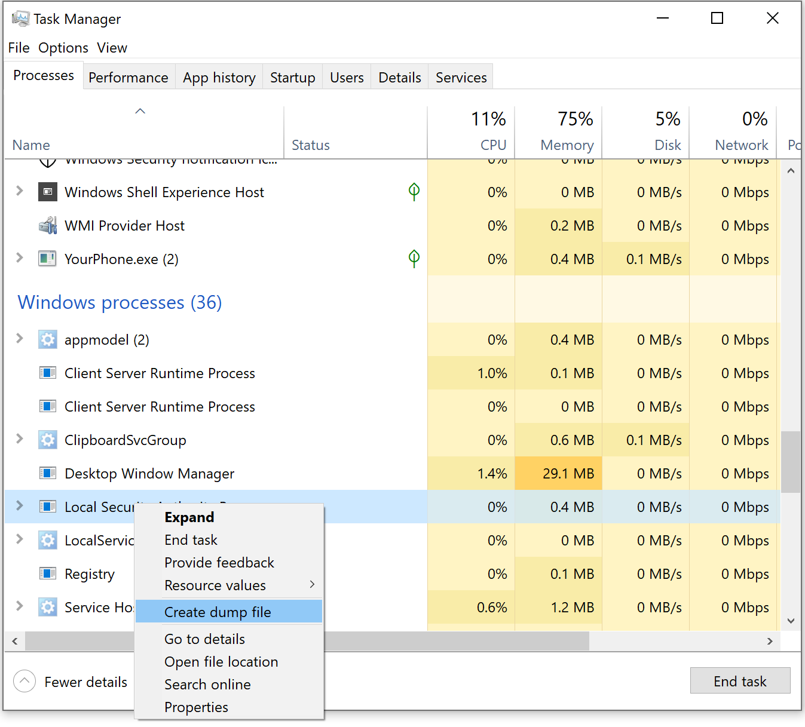Click the Registry process icon
This screenshot has height=727, width=805.
pyautogui.click(x=48, y=573)
